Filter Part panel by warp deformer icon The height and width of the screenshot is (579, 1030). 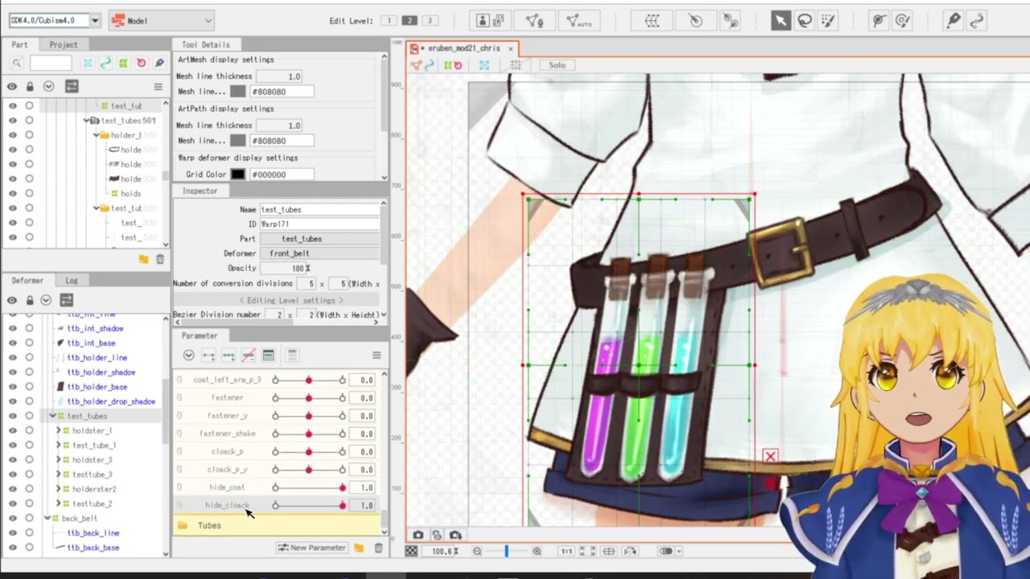point(123,63)
